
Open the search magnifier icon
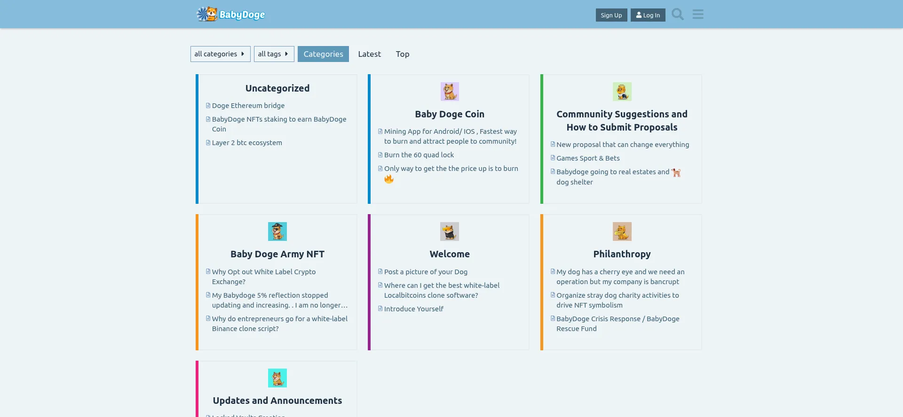tap(677, 14)
